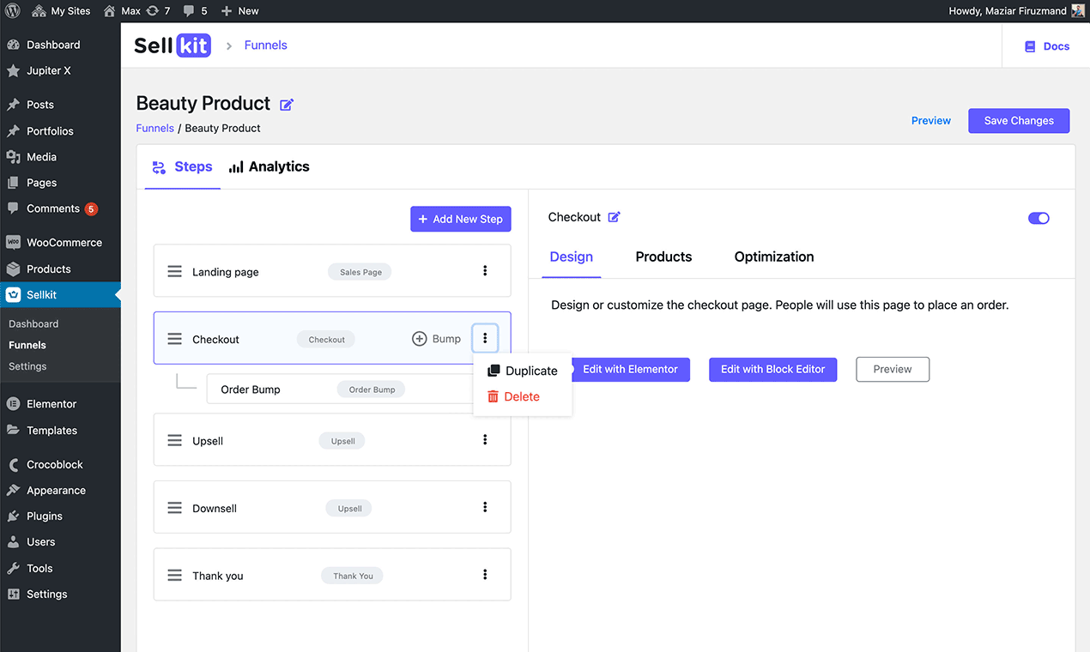The image size is (1090, 652).
Task: Click the blue Preview link near Save Changes
Action: tap(931, 121)
